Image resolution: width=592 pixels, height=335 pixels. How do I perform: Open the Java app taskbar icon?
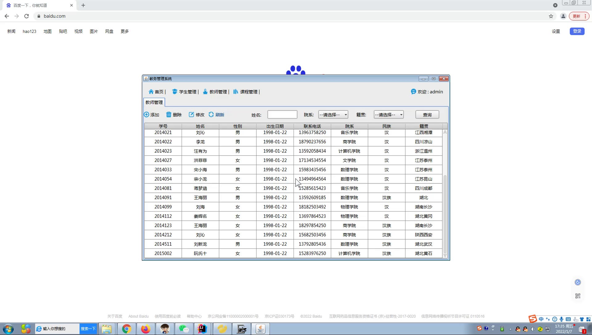point(260,329)
